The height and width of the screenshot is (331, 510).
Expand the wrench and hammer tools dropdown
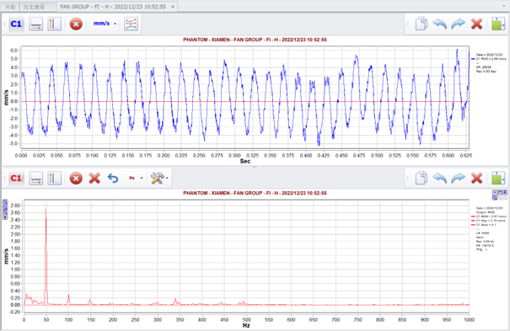[159, 178]
